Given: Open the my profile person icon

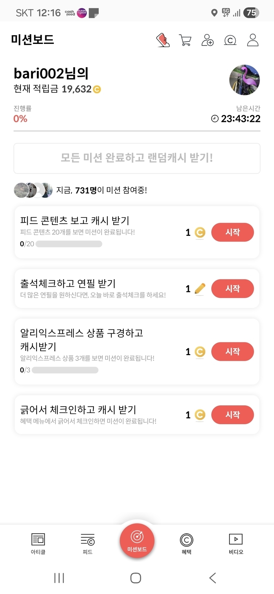Looking at the screenshot, I should point(253,40).
